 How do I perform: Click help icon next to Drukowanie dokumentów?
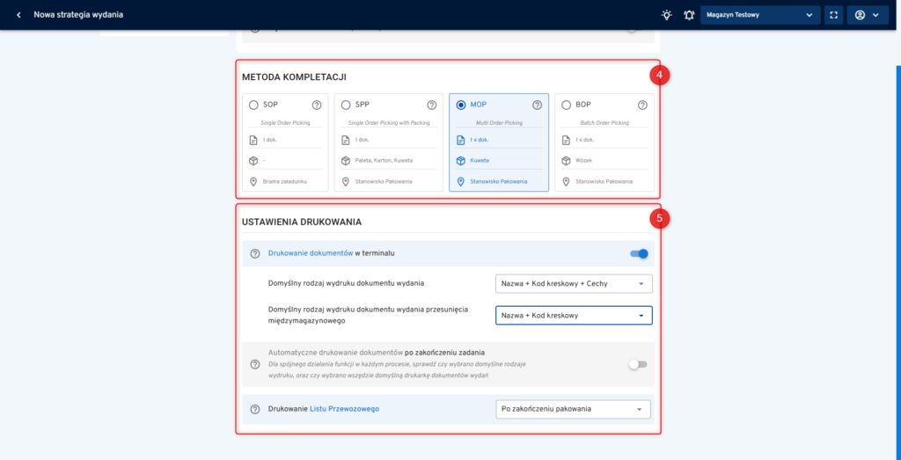255,254
